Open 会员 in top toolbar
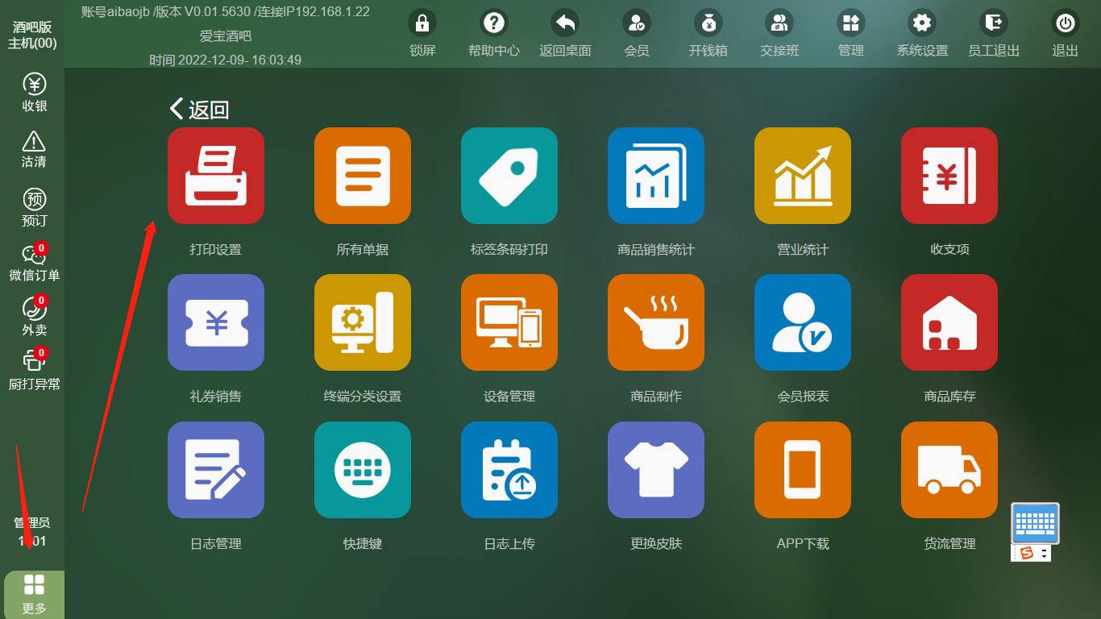The height and width of the screenshot is (619, 1101). click(x=637, y=33)
